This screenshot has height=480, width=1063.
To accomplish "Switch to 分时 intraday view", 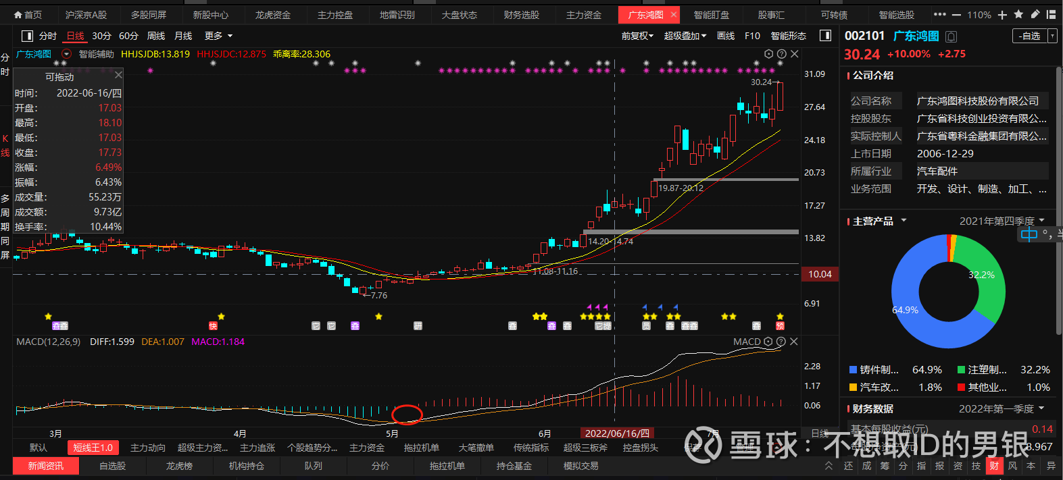I will tap(48, 36).
